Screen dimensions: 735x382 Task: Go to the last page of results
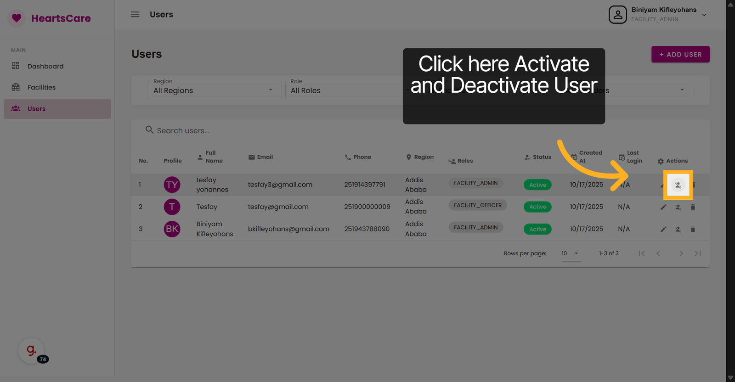[697, 253]
